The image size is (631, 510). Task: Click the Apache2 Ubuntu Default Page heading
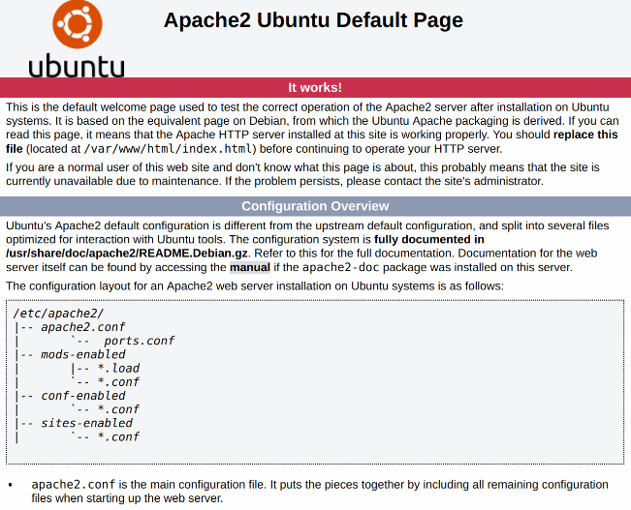[313, 20]
